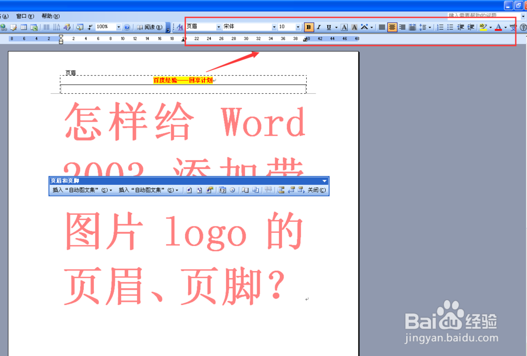Apply italic formatting

coord(318,27)
